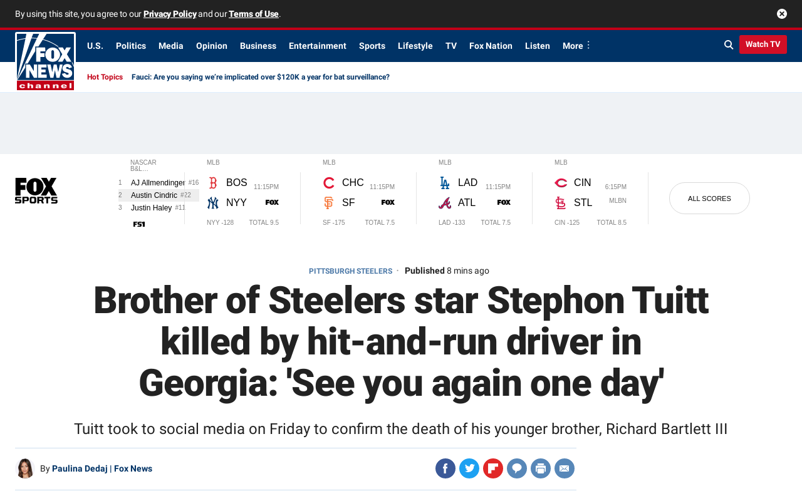Share the article on Facebook
The image size is (802, 501).
pyautogui.click(x=445, y=468)
